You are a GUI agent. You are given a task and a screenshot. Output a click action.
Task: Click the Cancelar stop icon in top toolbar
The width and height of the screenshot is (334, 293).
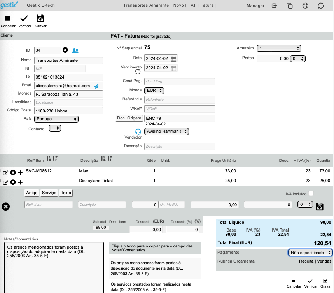pos(7,18)
